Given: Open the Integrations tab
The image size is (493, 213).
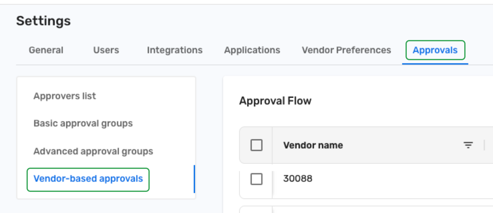Looking at the screenshot, I should (175, 50).
